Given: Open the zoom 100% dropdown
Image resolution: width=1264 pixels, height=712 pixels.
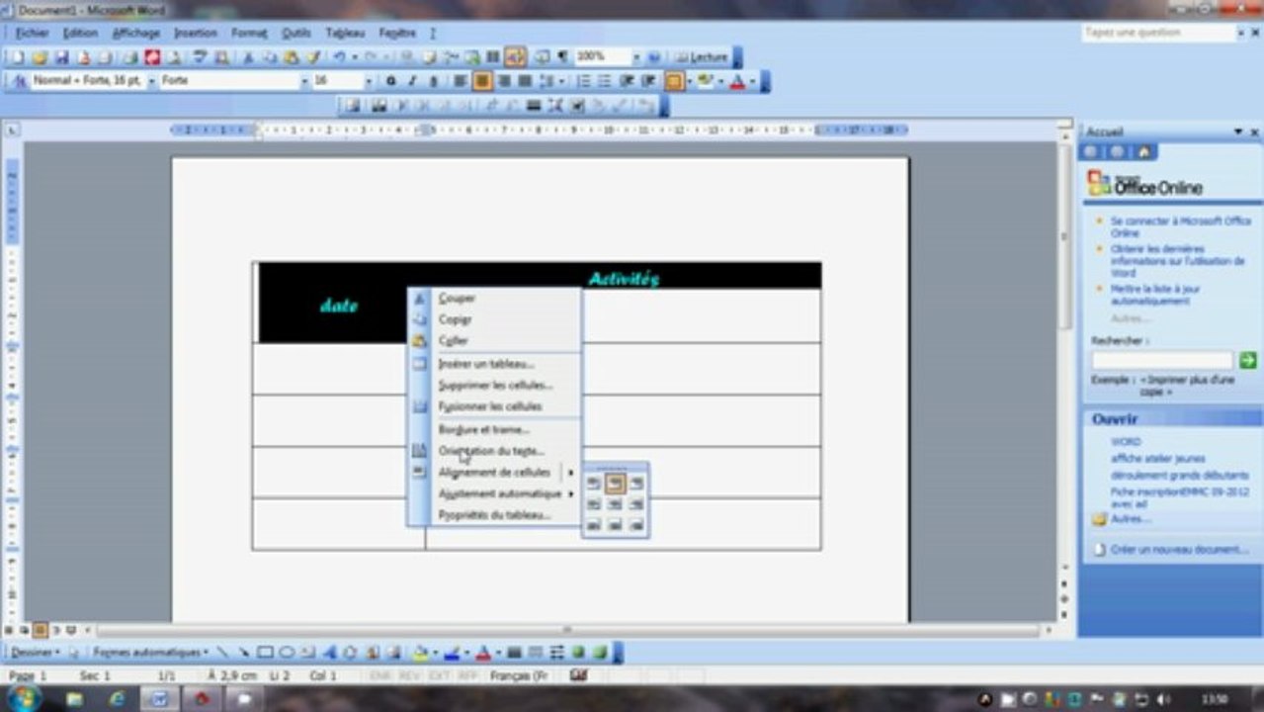Looking at the screenshot, I should pyautogui.click(x=636, y=57).
